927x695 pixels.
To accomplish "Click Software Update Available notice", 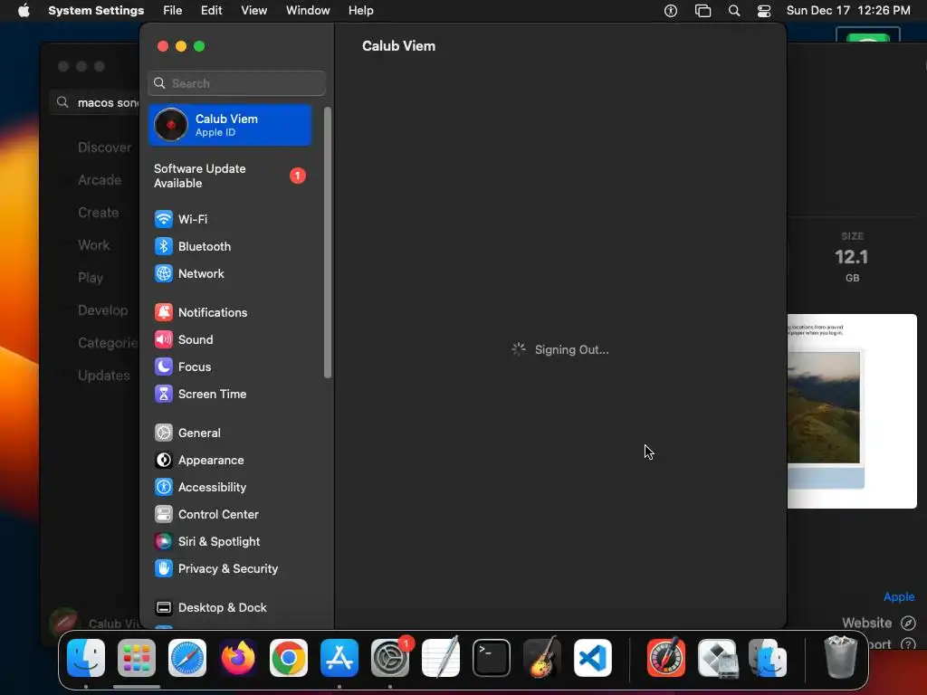I will coord(229,176).
